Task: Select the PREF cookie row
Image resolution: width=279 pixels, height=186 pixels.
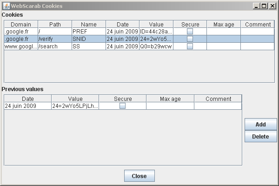Action: (x=88, y=32)
